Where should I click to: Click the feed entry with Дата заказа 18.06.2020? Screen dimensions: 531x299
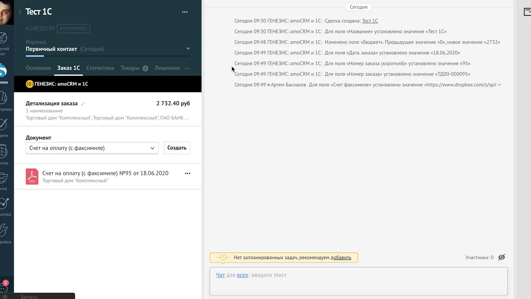point(347,53)
